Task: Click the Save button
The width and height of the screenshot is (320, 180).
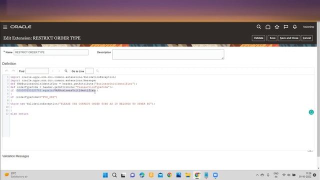Action: [272, 38]
